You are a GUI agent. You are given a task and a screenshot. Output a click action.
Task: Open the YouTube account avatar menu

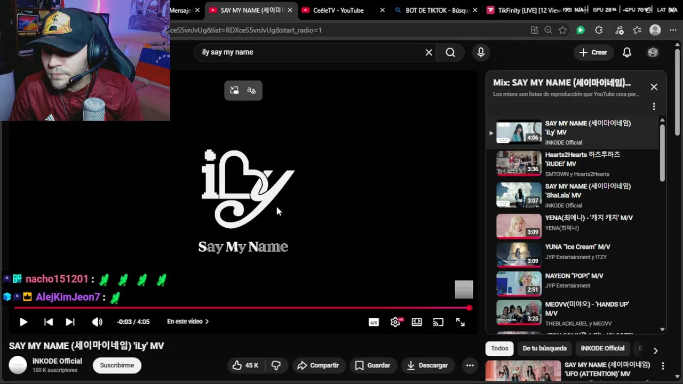pyautogui.click(x=653, y=52)
